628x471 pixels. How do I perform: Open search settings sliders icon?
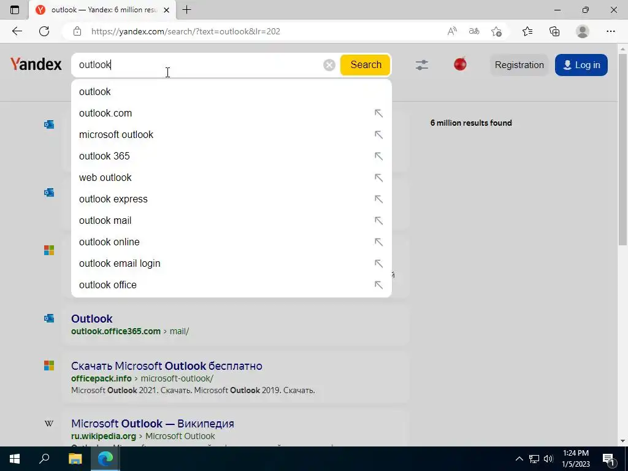pos(422,65)
